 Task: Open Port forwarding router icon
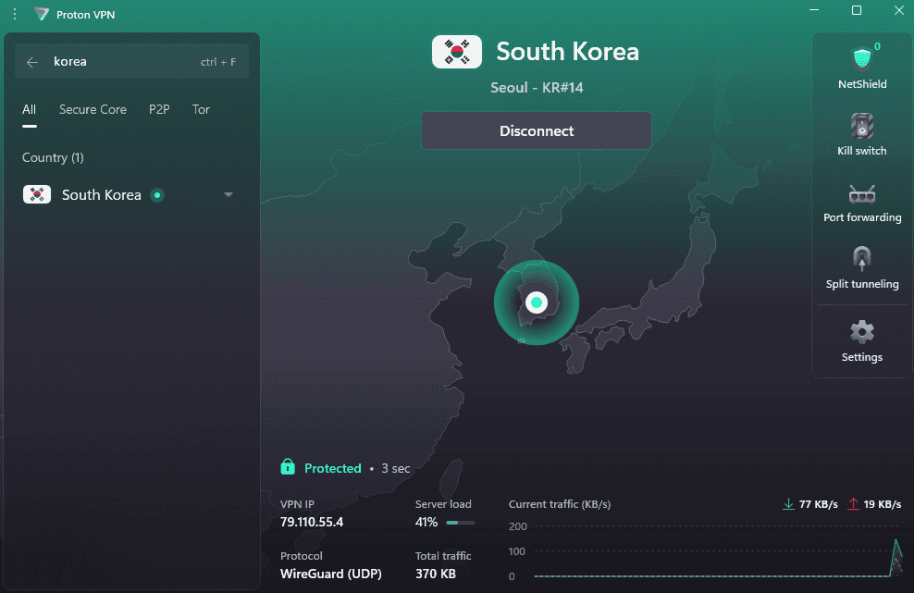pos(861,193)
